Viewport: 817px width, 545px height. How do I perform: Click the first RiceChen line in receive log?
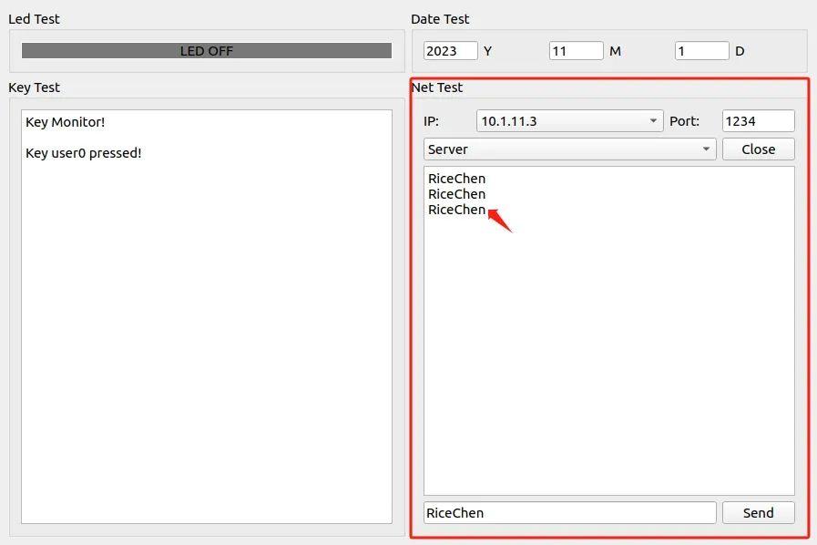coord(456,179)
